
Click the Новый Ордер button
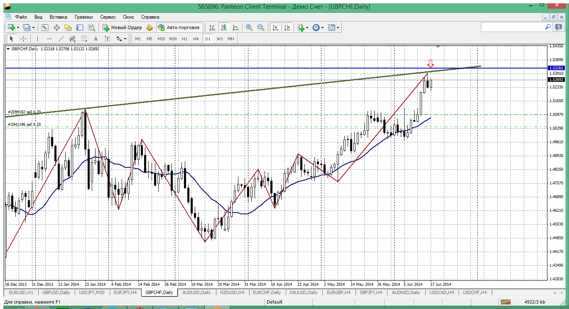(122, 27)
